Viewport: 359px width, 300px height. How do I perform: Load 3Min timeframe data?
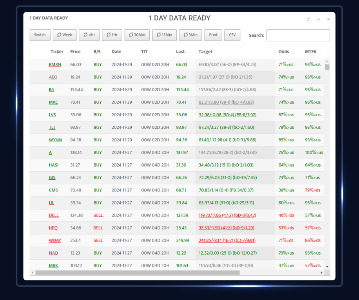click(x=190, y=35)
